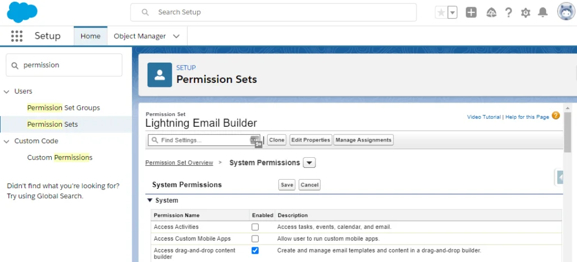
Task: Enable the Access Custom Mobile Apps checkbox
Action: click(255, 239)
